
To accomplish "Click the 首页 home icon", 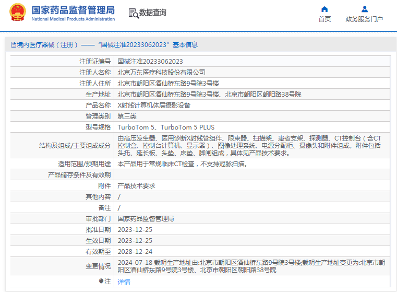I will (324, 9).
